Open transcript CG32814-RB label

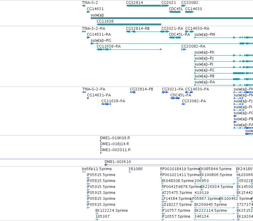click(x=138, y=29)
